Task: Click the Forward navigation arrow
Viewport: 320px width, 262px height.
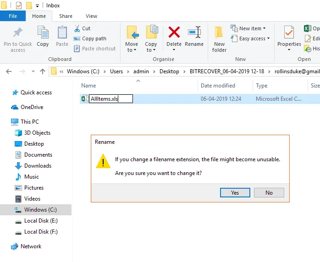Action: pyautogui.click(x=22, y=71)
